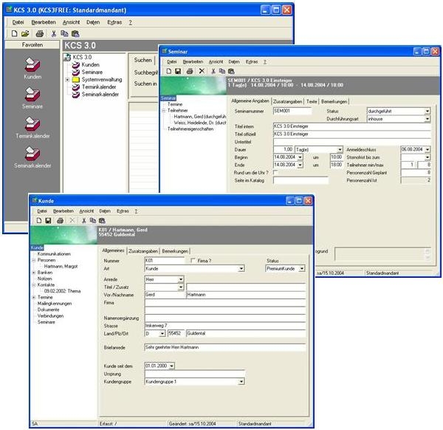Enable the 'Rund um die Uhr ?' checkbox

275,171
